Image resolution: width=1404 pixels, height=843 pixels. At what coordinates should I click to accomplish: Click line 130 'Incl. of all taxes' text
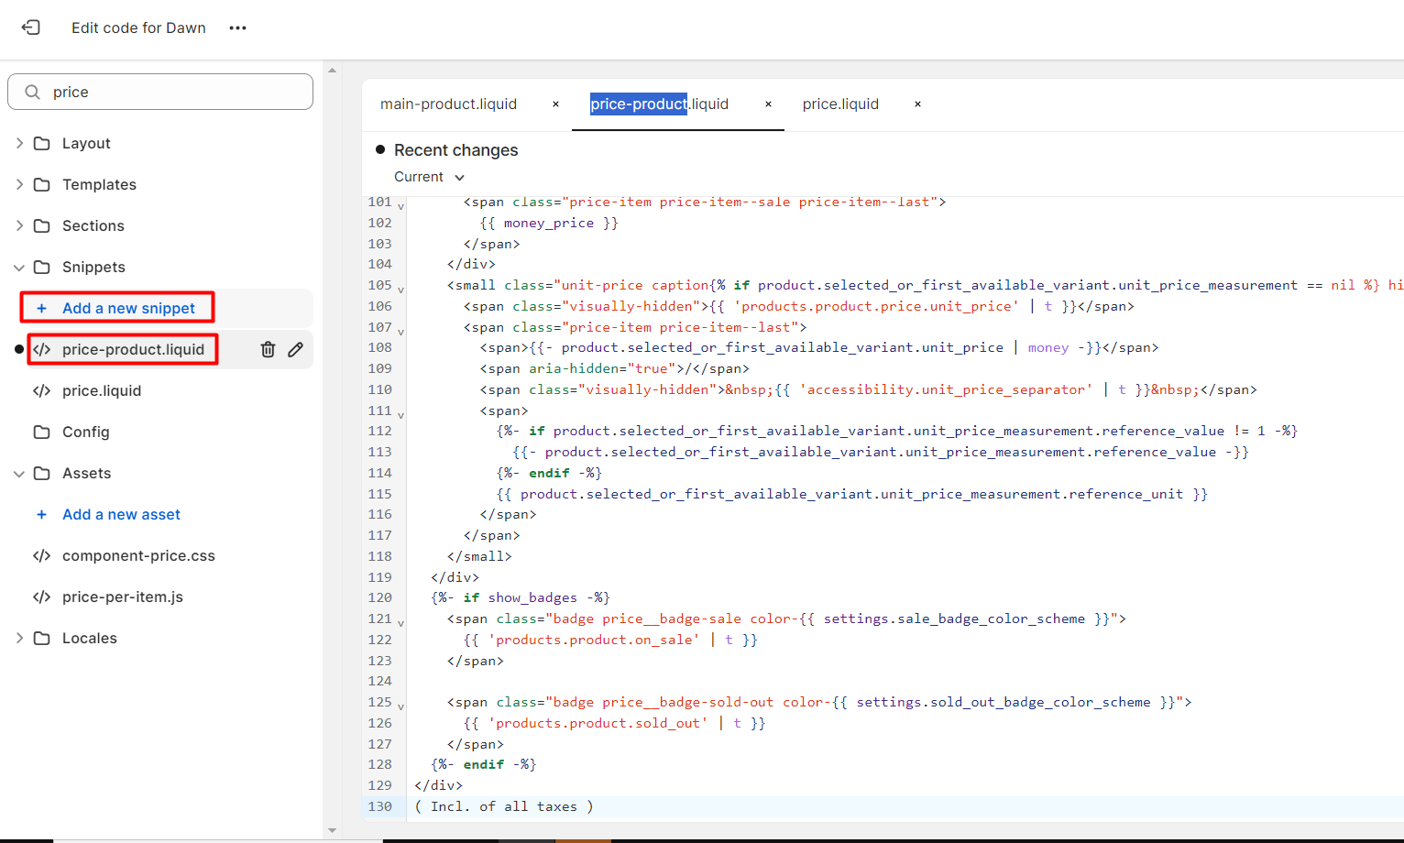504,806
